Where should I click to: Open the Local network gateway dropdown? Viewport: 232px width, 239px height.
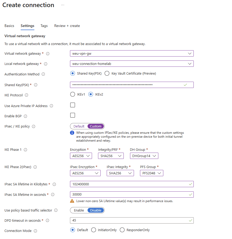(x=131, y=64)
